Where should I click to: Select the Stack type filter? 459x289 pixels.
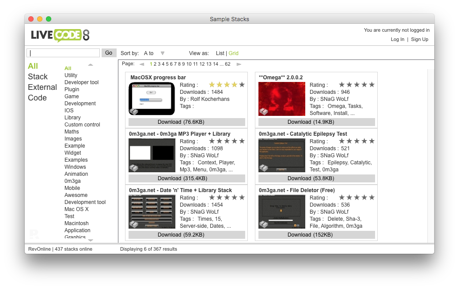pos(38,77)
